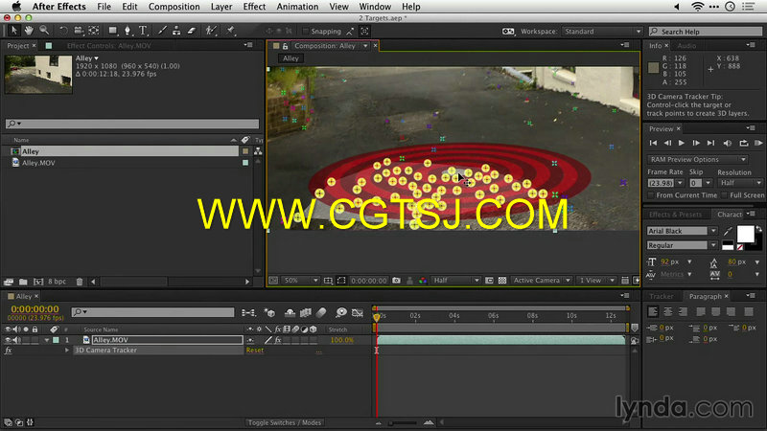Viewport: 767px width, 431px height.
Task: Open RAM Preview Options dropdown
Action: [698, 160]
